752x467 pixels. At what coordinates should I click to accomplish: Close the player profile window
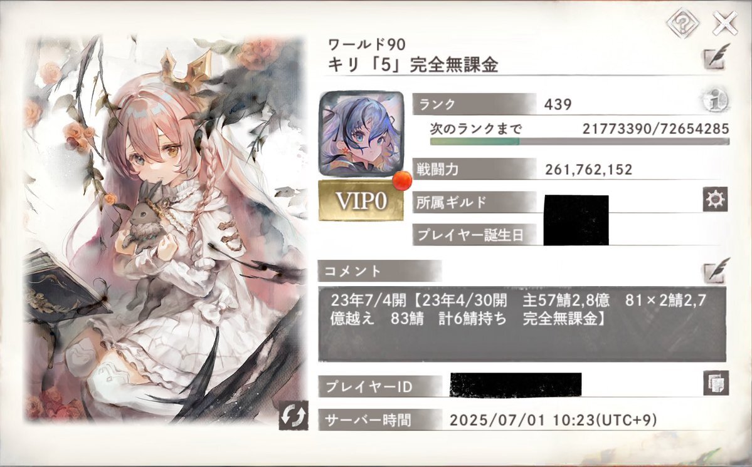(724, 23)
